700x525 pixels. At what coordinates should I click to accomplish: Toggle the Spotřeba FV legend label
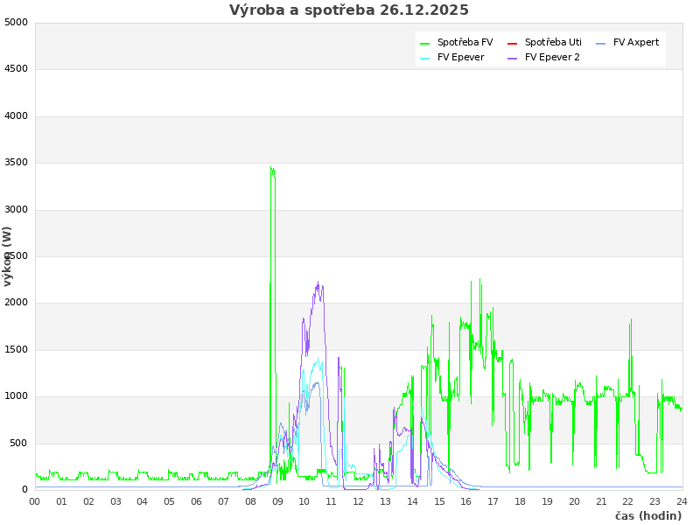point(465,42)
